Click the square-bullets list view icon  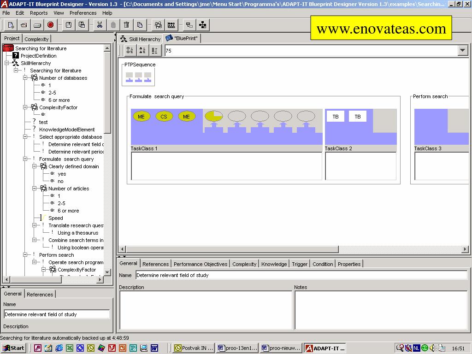point(155,51)
